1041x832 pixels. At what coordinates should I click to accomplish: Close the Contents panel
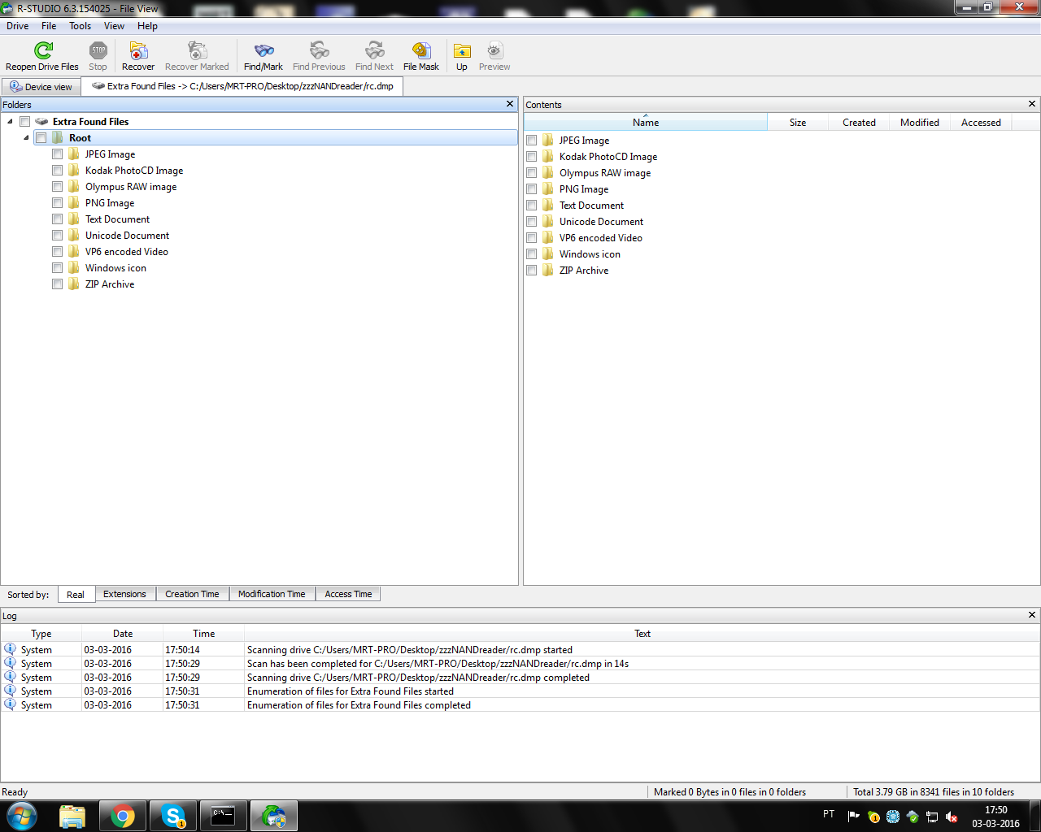1032,104
